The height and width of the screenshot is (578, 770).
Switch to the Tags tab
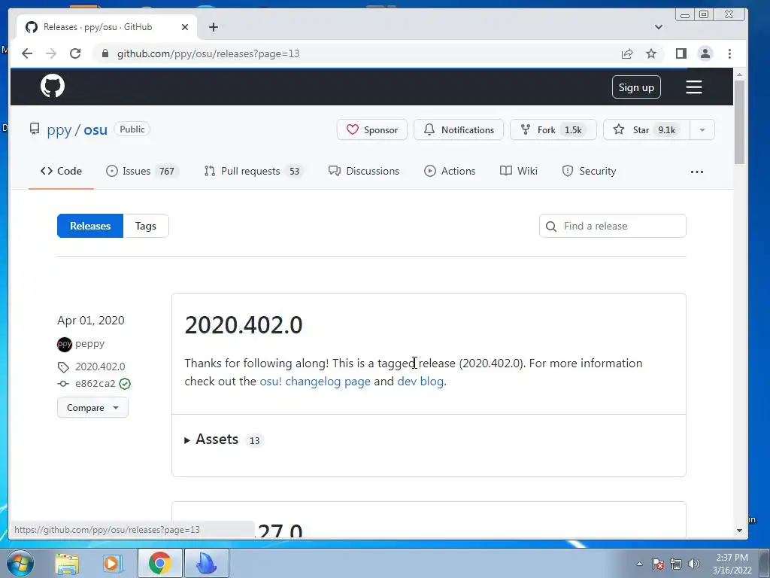tap(146, 226)
